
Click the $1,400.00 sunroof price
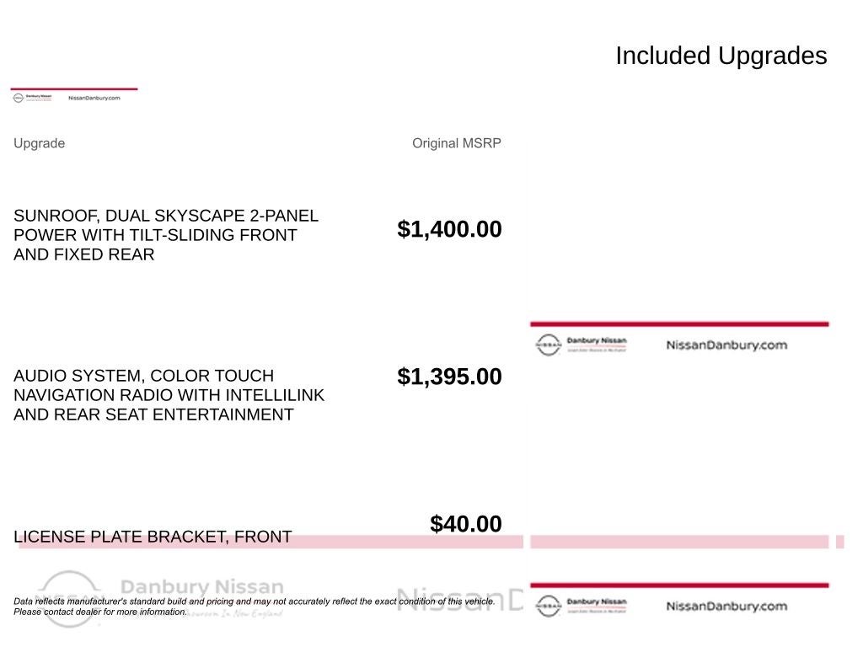[x=449, y=229]
